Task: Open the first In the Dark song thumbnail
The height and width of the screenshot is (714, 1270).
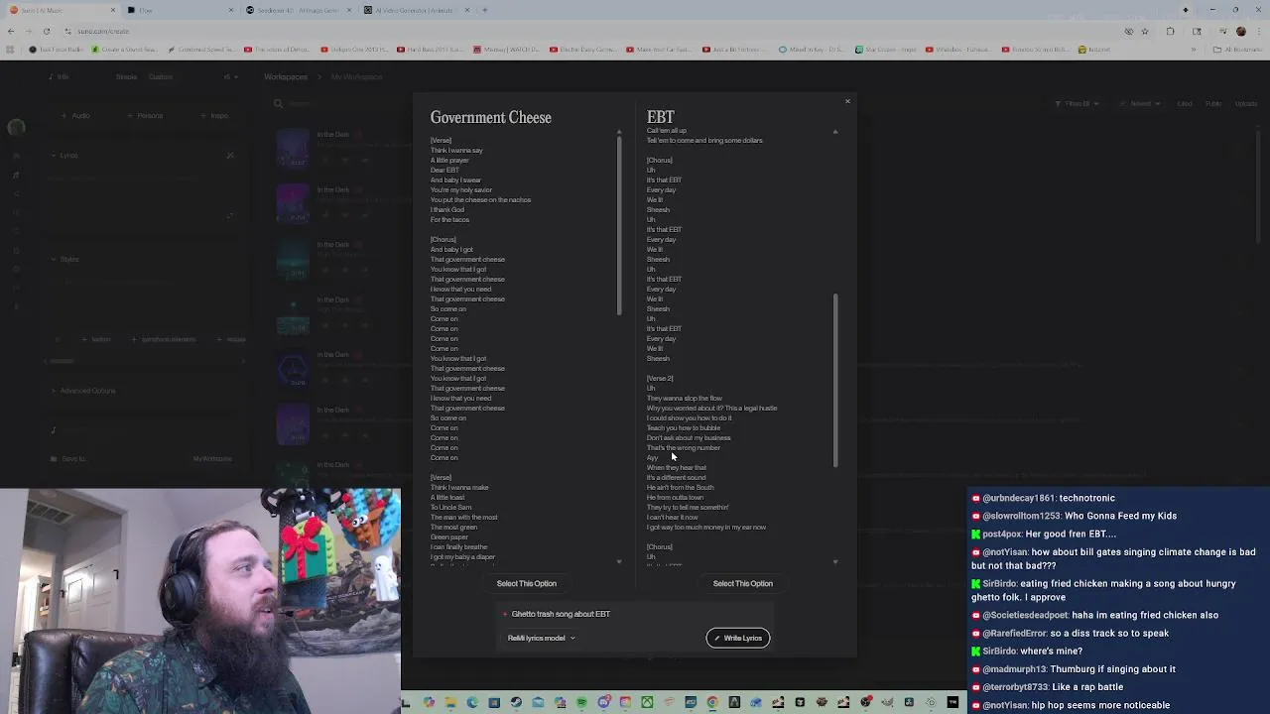Action: tap(293, 149)
